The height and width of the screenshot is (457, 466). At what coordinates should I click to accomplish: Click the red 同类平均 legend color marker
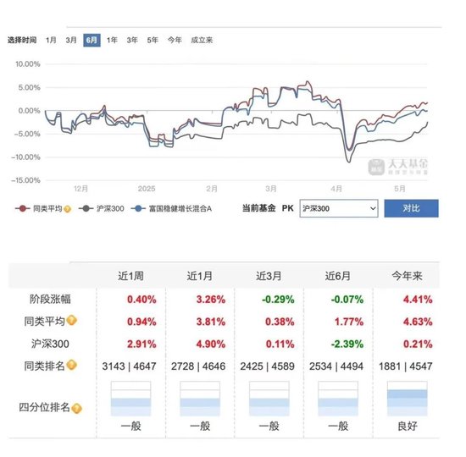coord(23,209)
